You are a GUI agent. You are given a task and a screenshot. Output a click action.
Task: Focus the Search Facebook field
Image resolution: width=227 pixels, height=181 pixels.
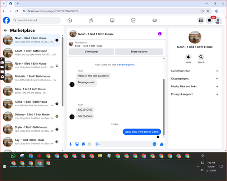pyautogui.click(x=36, y=20)
